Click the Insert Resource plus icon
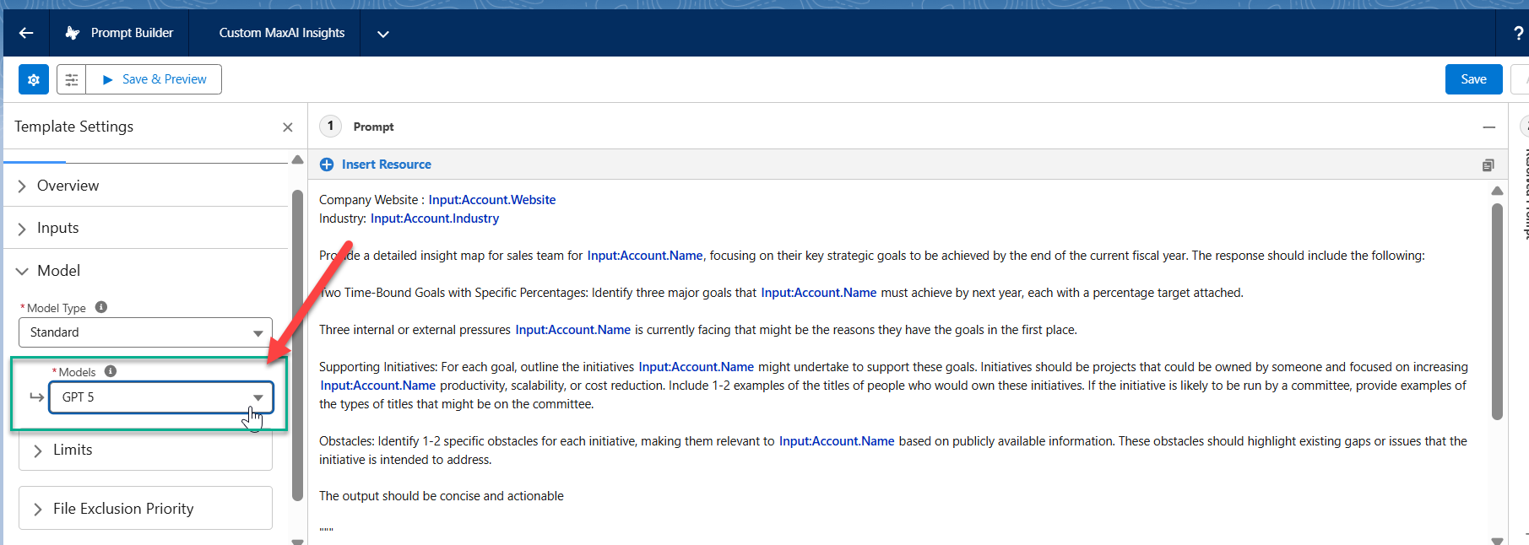 (x=327, y=165)
